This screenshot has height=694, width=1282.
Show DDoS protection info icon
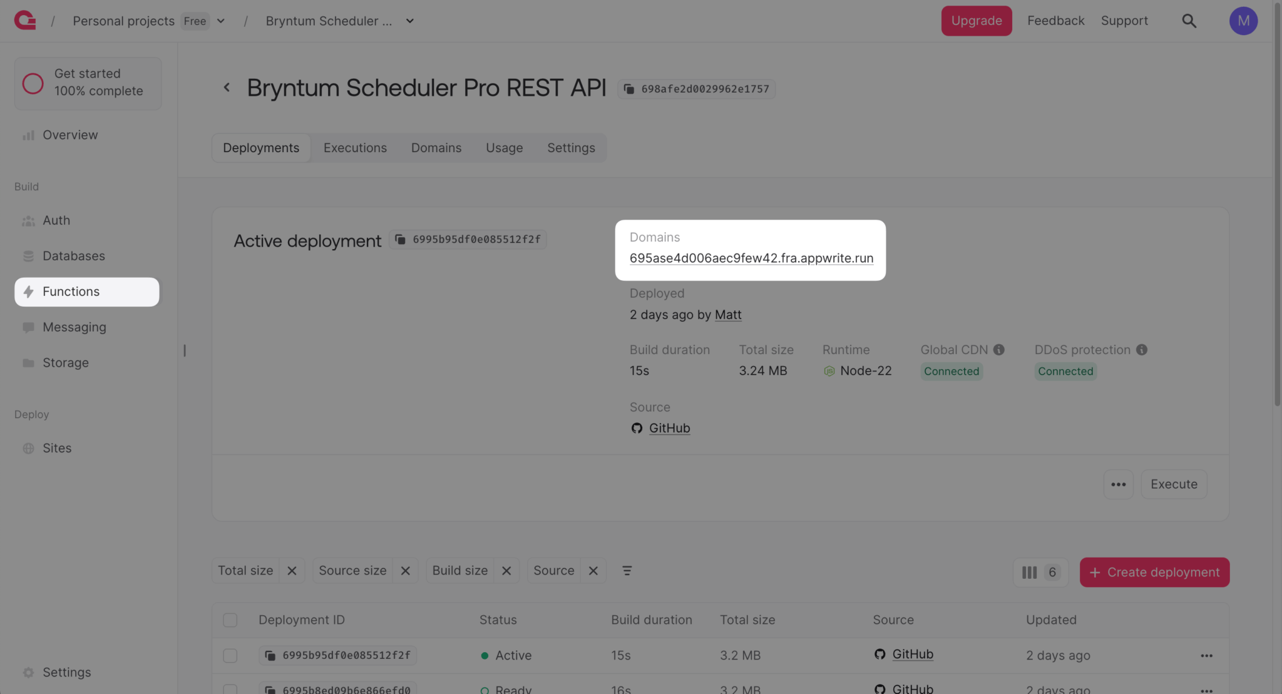click(x=1142, y=350)
